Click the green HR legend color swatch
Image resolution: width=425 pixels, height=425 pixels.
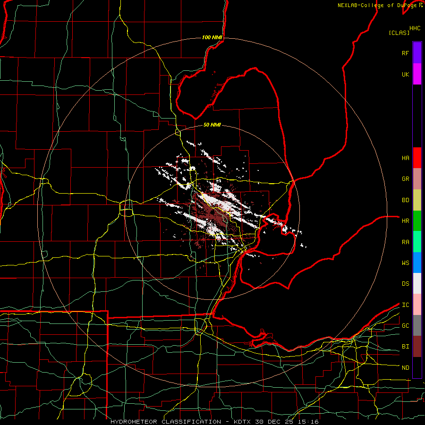tap(417, 221)
